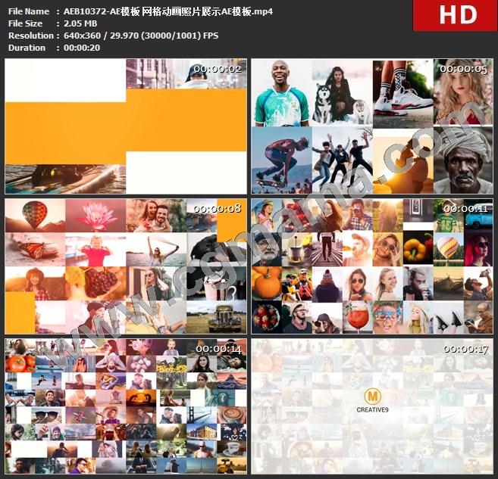The width and height of the screenshot is (498, 479).
Task: Select the pink lotus flower photo
Action: point(96,215)
